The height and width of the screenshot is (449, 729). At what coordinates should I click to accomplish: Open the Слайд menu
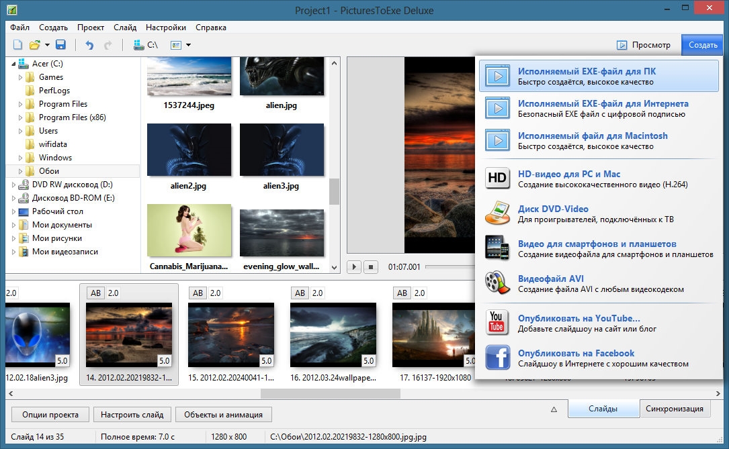point(125,28)
